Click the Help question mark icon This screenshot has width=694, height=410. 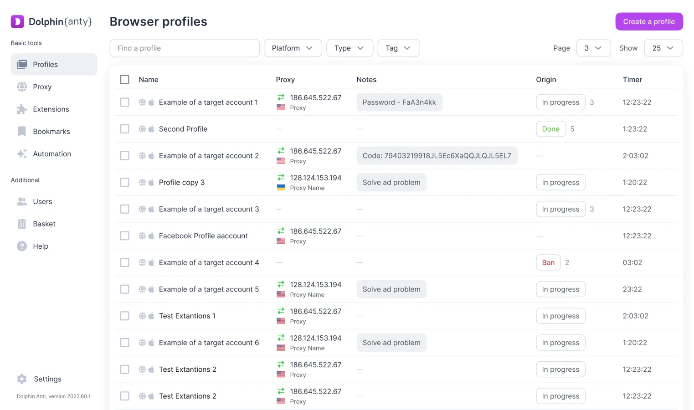pos(22,246)
